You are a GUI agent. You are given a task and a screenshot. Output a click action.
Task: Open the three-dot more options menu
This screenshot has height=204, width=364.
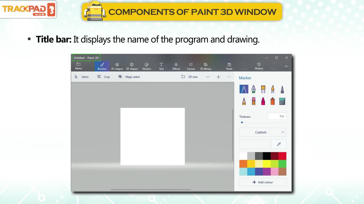click(x=229, y=77)
